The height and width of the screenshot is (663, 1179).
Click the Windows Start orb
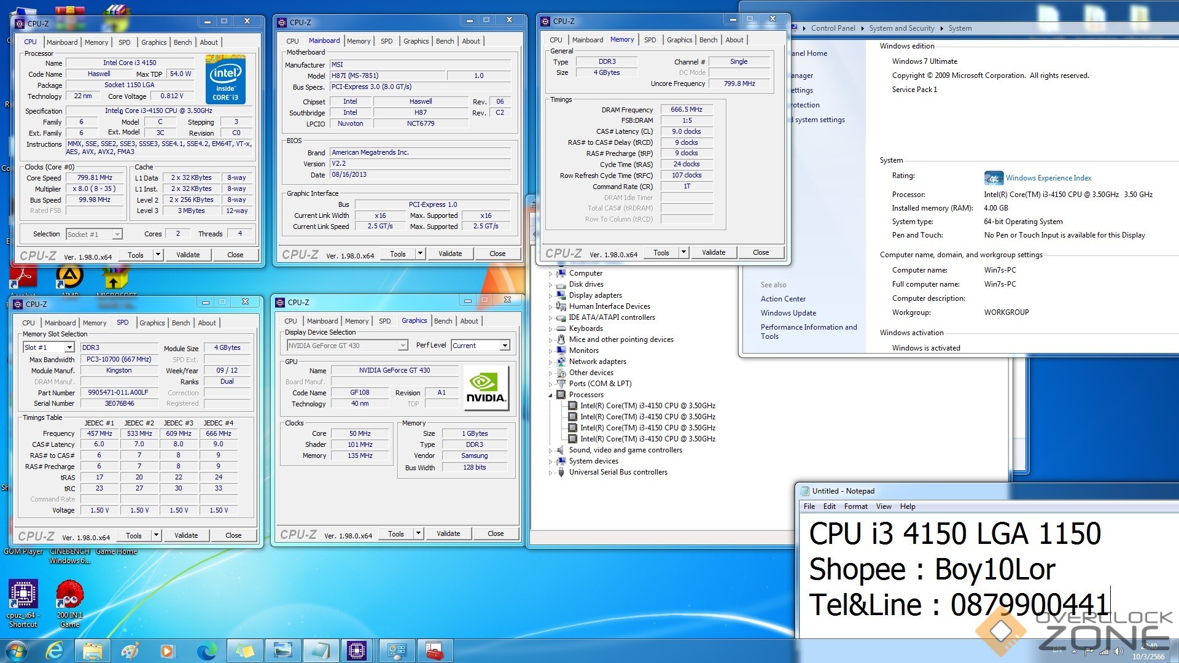tap(16, 651)
